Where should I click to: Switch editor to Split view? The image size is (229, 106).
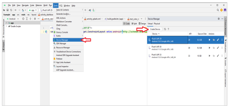pyautogui.click(x=134, y=23)
